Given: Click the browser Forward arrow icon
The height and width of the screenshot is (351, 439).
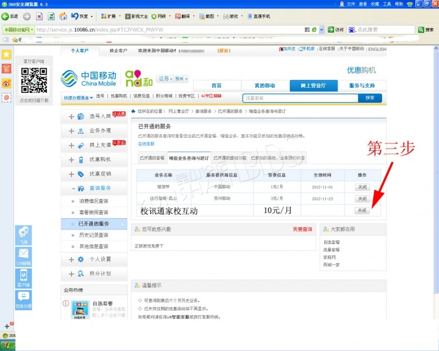Looking at the screenshot, I should pos(26,16).
